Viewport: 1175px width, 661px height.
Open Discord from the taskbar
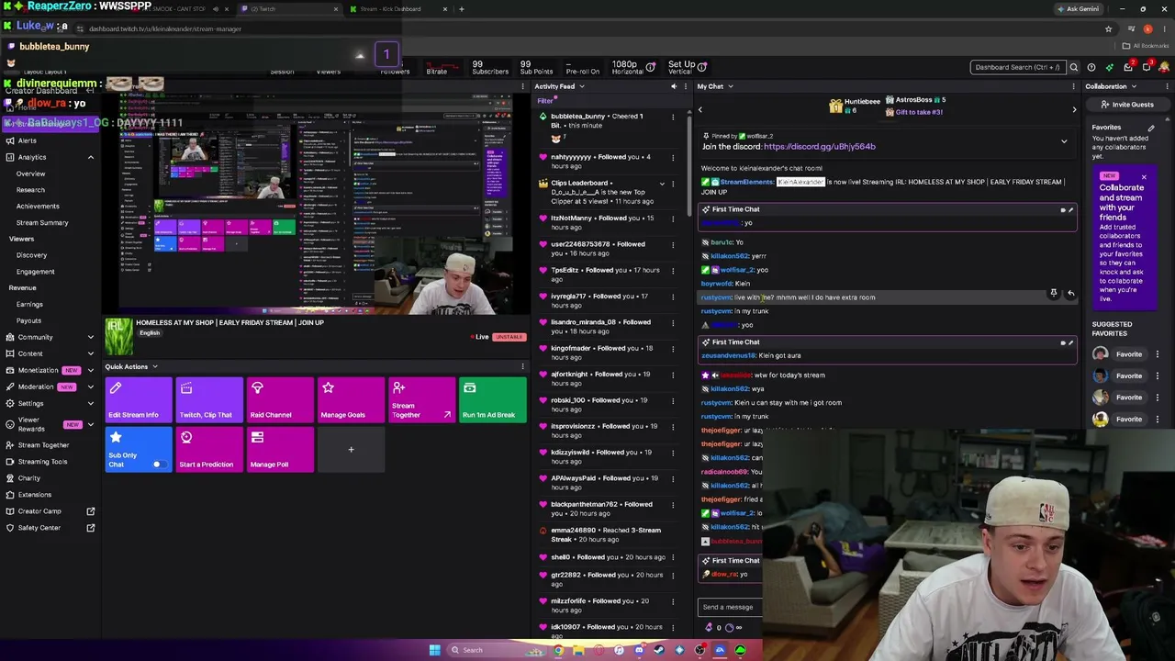pos(639,650)
